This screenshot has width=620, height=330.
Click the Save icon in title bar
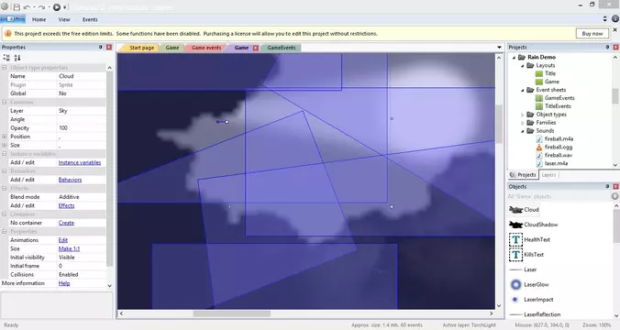(x=17, y=6)
